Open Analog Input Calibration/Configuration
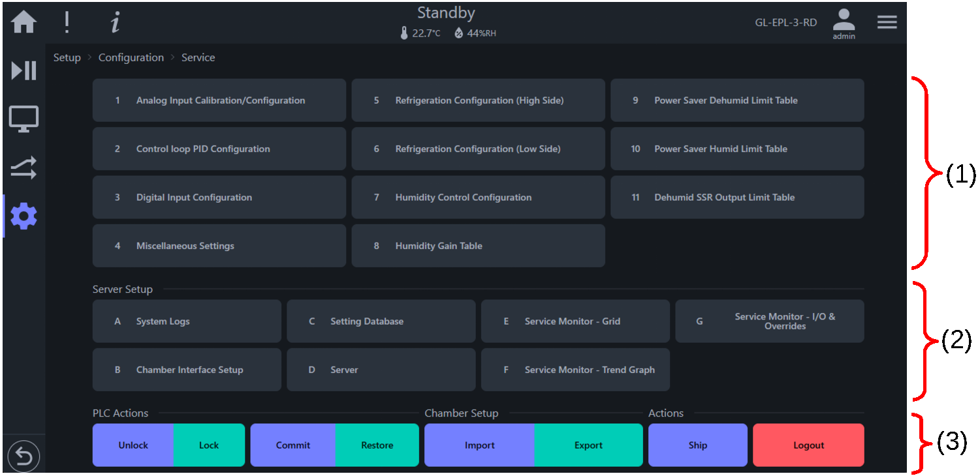This screenshot has width=980, height=476. (219, 100)
